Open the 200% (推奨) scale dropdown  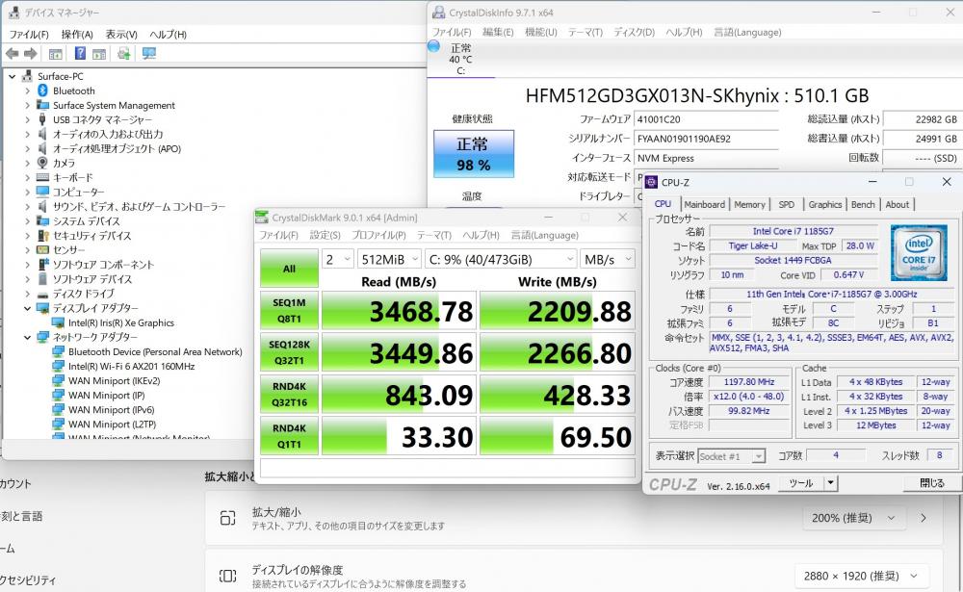point(853,518)
